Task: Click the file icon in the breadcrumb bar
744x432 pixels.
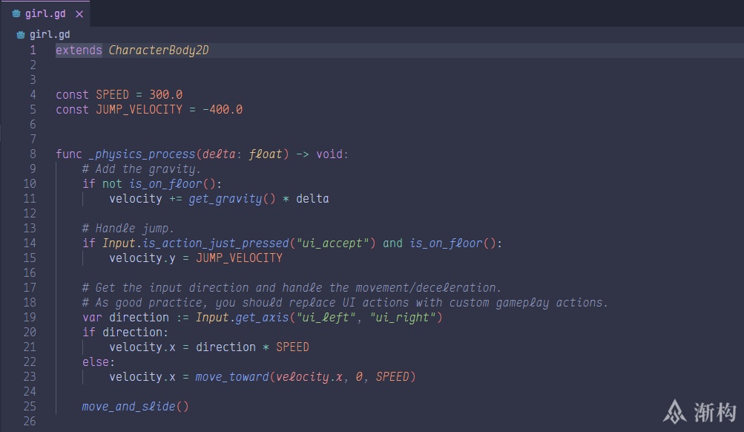Action: click(x=21, y=35)
